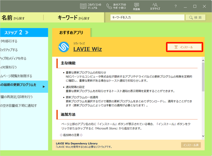Select sidebar item 量の再測定/診断を行う
This screenshot has height=156, width=212.
[x=16, y=97]
